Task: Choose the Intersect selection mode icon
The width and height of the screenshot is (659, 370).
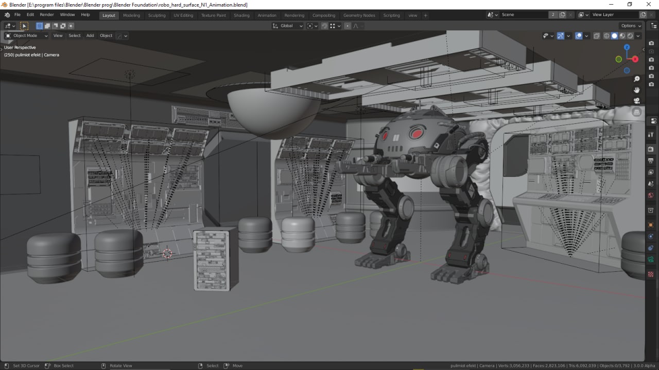Action: point(71,26)
